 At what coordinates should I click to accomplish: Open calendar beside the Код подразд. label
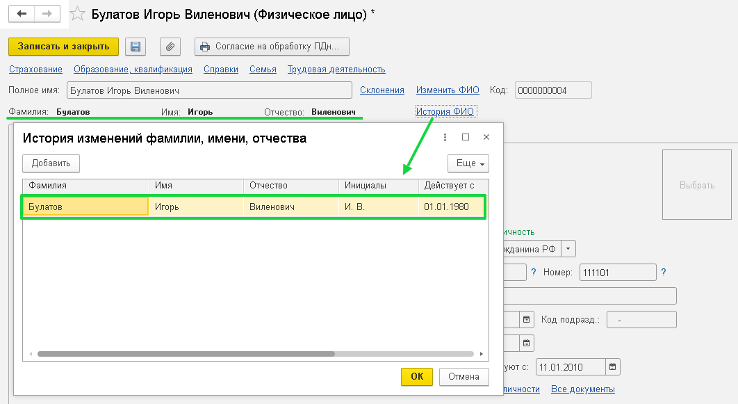click(x=526, y=320)
